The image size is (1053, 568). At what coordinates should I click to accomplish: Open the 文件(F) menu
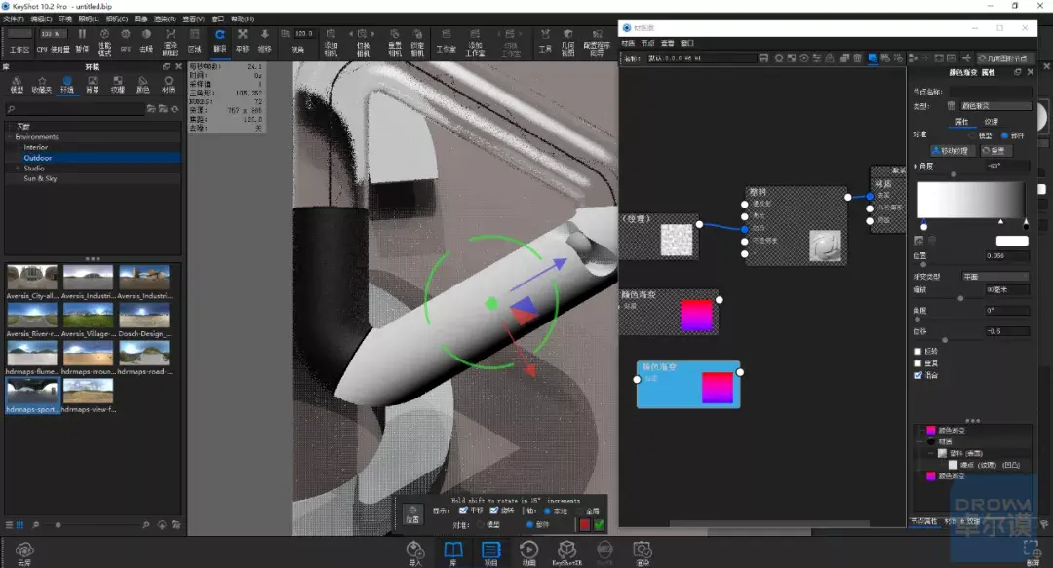point(14,19)
